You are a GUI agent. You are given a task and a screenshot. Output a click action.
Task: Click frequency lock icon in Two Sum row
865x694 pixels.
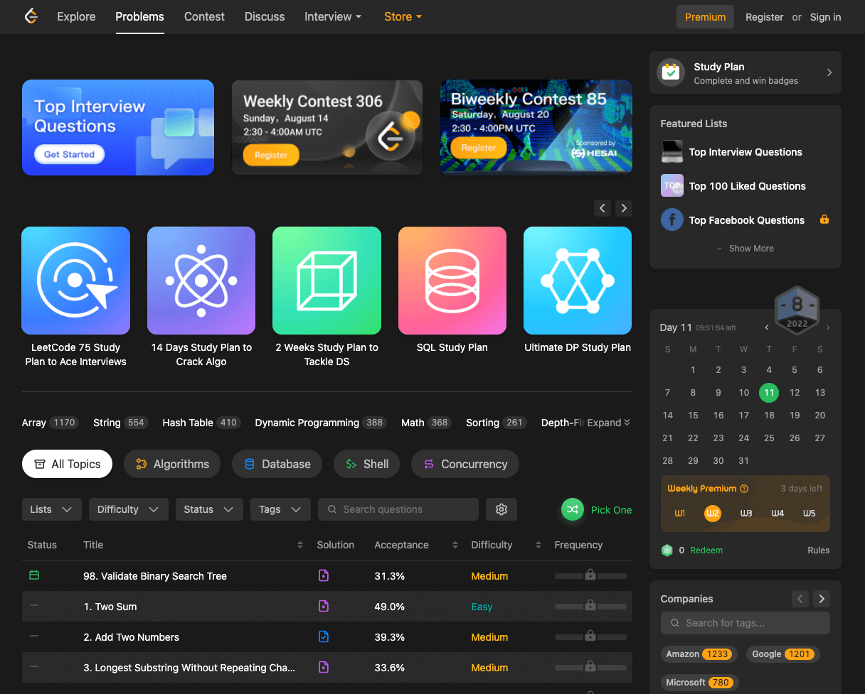(x=590, y=606)
